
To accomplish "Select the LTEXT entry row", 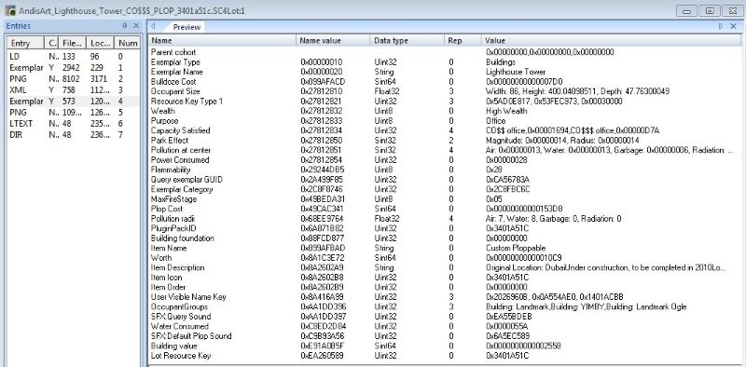I will click(x=74, y=124).
